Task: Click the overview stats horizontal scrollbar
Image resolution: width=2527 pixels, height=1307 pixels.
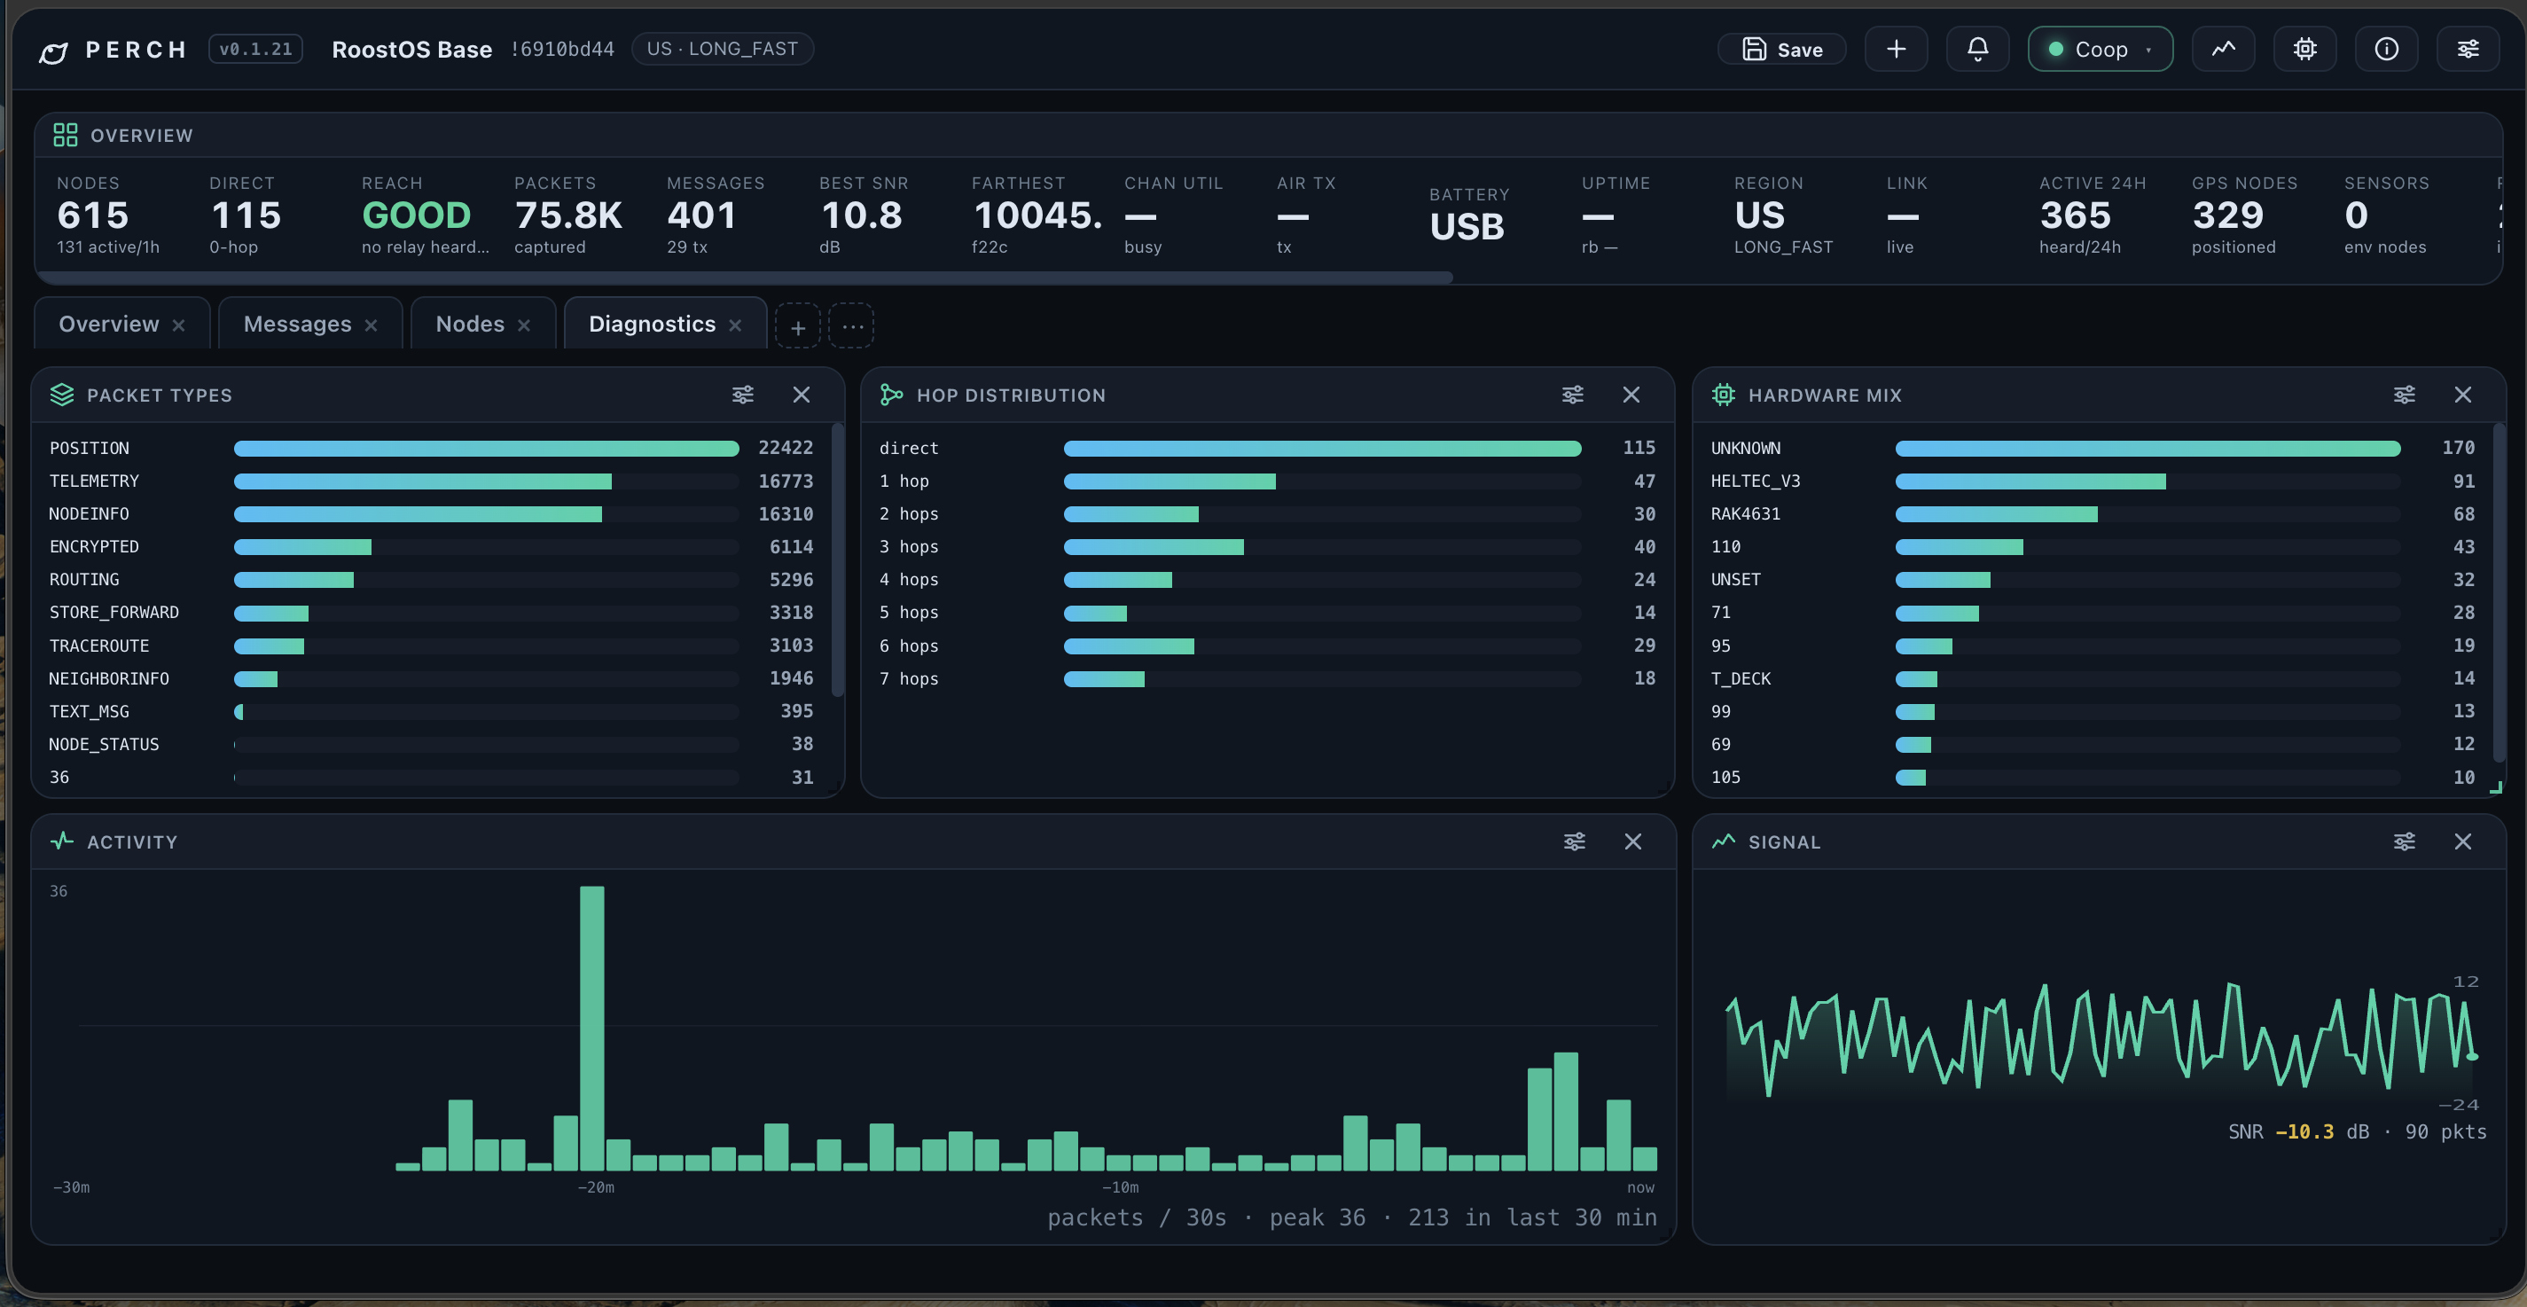Action: (744, 278)
